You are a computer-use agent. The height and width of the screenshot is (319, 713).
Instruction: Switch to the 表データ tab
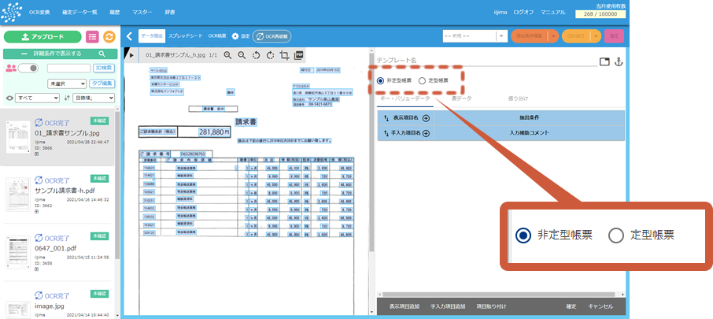click(x=461, y=98)
